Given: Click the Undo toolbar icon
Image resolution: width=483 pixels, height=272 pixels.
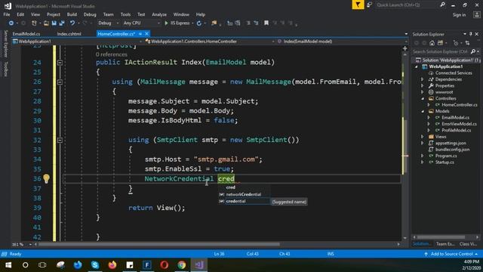Looking at the screenshot, I should pos(72,23).
